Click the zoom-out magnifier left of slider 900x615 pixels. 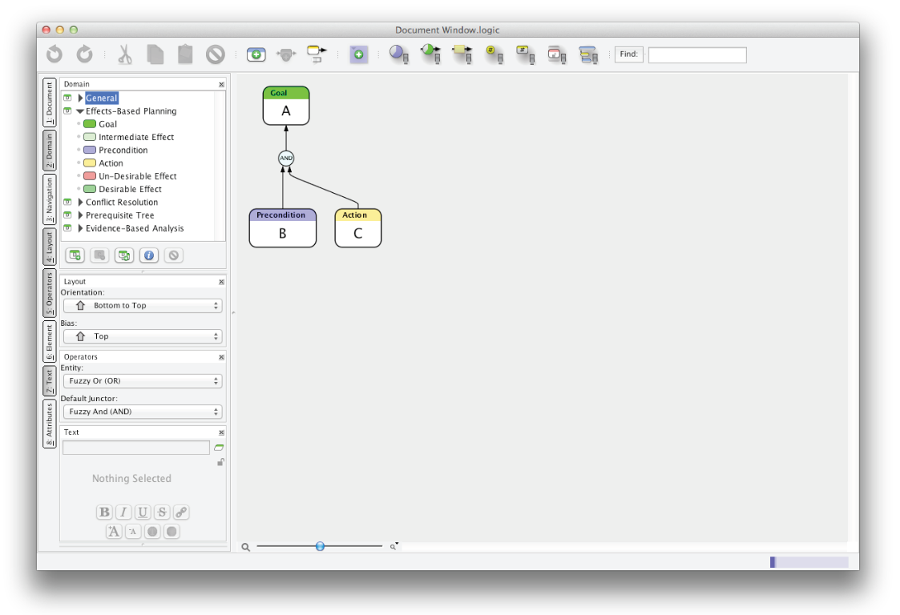pos(246,547)
